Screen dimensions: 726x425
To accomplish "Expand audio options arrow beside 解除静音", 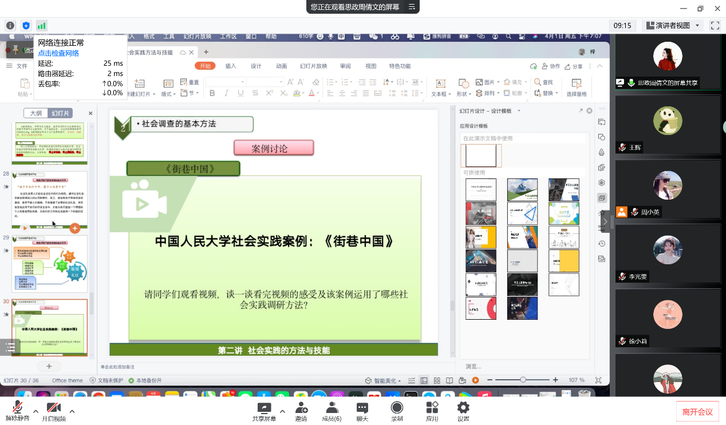I will [x=35, y=411].
